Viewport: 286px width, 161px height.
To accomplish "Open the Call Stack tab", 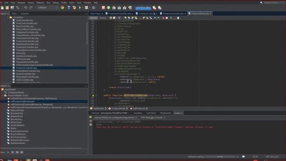I will pyautogui.click(x=151, y=113).
